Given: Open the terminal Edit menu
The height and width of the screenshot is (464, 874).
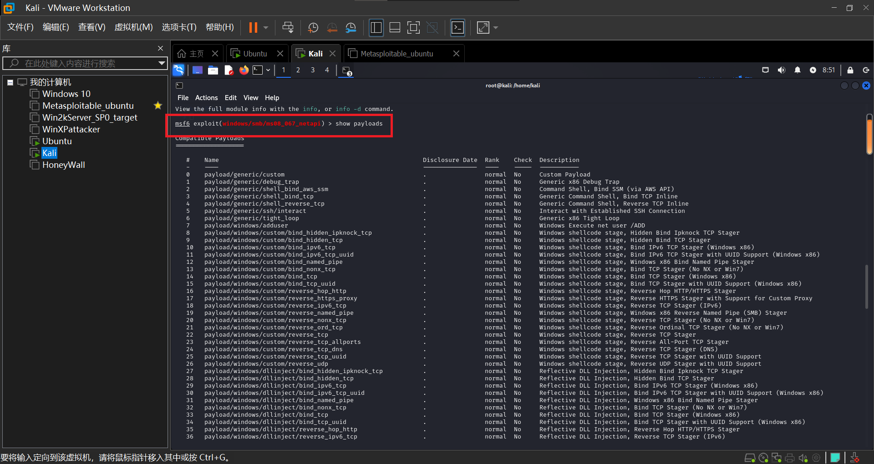Looking at the screenshot, I should click(x=231, y=98).
